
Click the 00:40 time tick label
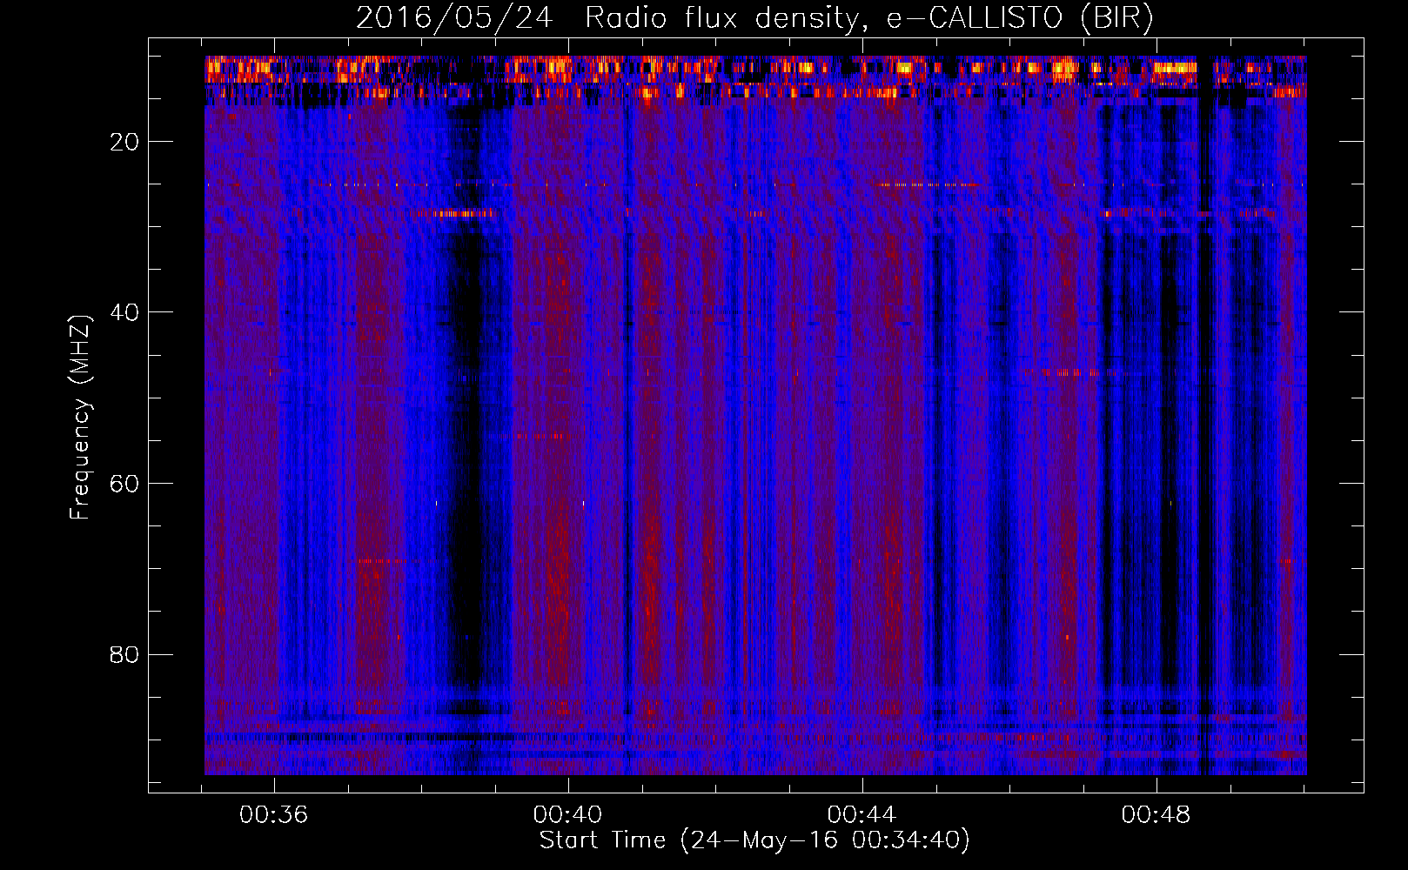point(568,814)
